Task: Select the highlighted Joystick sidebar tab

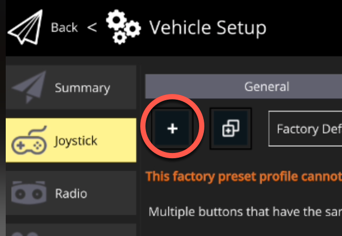Action: 71,140
